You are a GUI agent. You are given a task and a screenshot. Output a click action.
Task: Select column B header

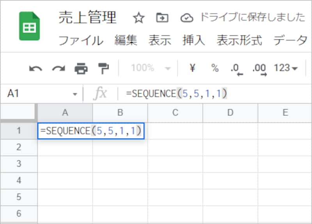pyautogui.click(x=120, y=113)
